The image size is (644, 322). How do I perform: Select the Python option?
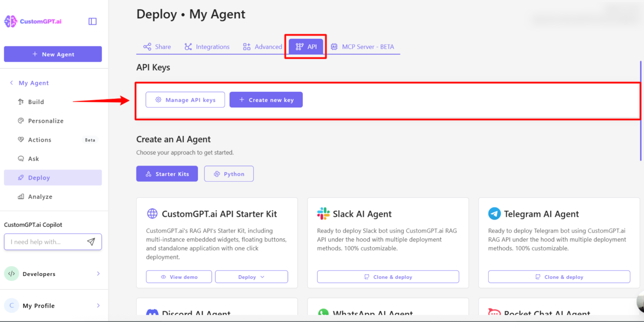point(229,174)
